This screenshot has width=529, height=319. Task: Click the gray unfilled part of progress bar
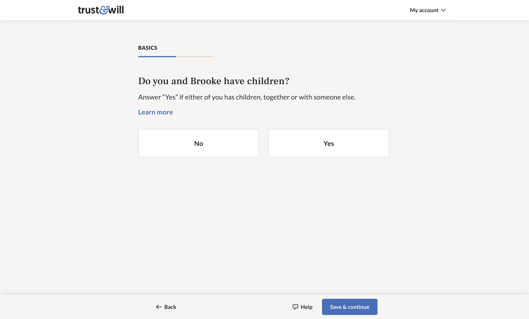tap(194, 57)
